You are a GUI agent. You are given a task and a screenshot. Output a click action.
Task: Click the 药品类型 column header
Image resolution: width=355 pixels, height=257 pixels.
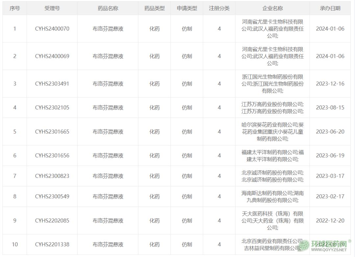click(x=154, y=9)
